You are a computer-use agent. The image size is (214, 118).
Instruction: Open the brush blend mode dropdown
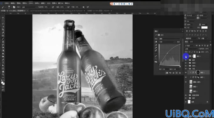[x=29, y=7]
